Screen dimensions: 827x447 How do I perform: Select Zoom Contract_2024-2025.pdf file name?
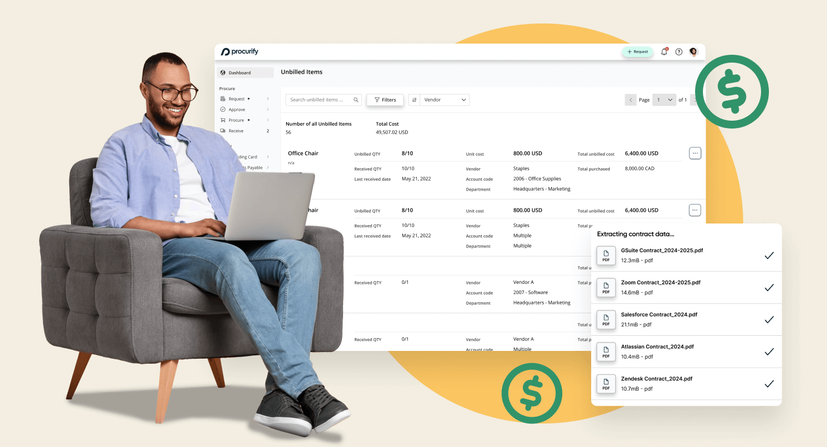click(660, 283)
